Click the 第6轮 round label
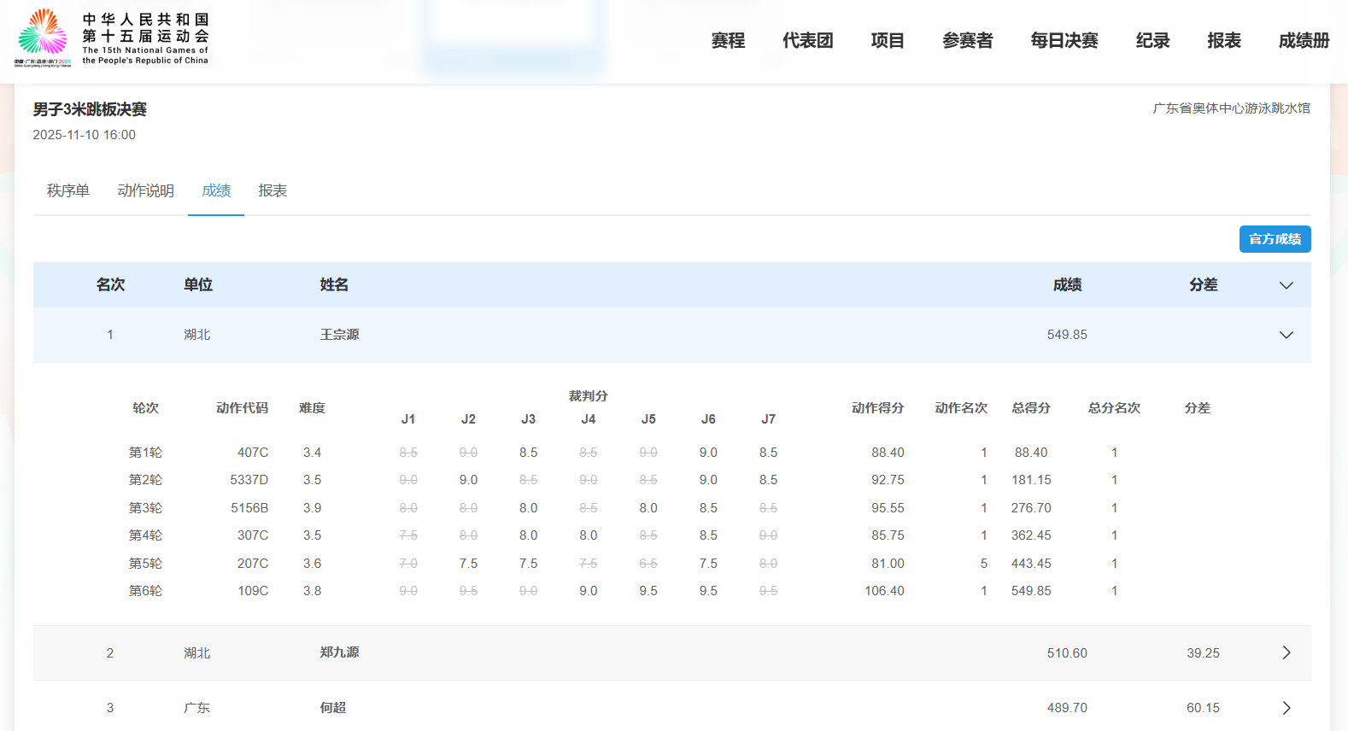1348x731 pixels. [x=145, y=591]
